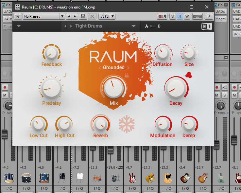Adjust the Predelay knob
Screen dimensions: 241x193
pyautogui.click(x=51, y=89)
